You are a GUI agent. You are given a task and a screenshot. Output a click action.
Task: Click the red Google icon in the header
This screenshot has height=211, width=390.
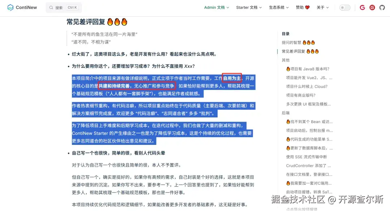[362, 7]
